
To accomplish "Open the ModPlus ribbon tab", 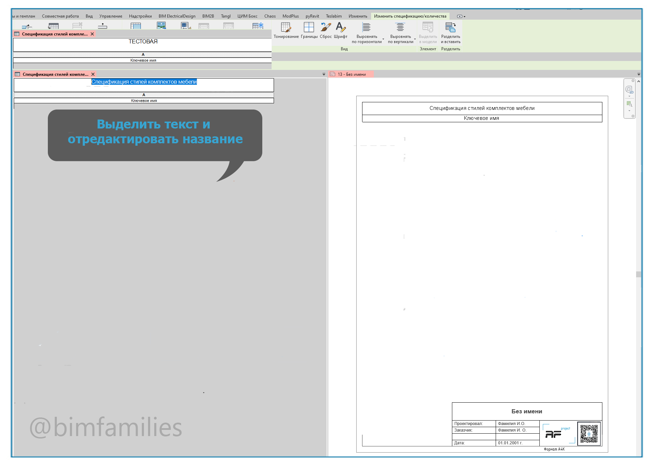I will coord(291,16).
